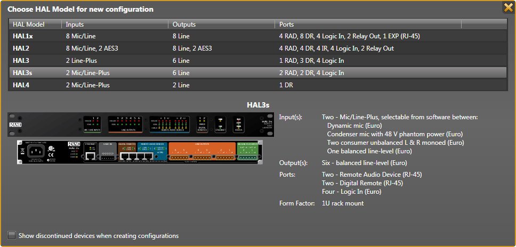516x247 pixels.
Task: Select the HAL1x model row
Action: point(257,36)
